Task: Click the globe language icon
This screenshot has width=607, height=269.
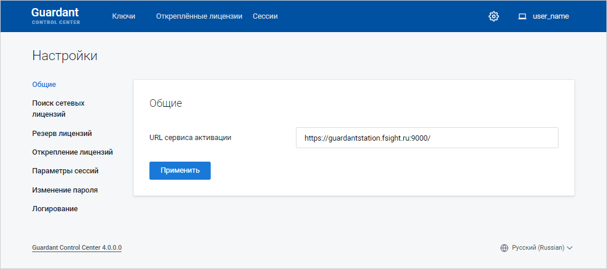Action: (504, 248)
